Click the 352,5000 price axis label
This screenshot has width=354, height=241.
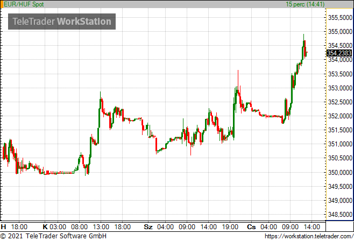pos(340,102)
